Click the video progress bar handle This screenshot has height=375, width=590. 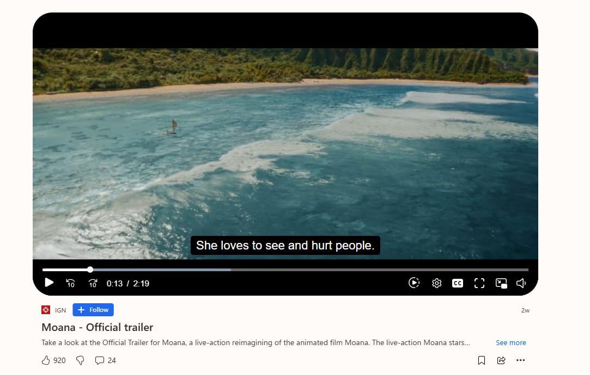coord(90,270)
